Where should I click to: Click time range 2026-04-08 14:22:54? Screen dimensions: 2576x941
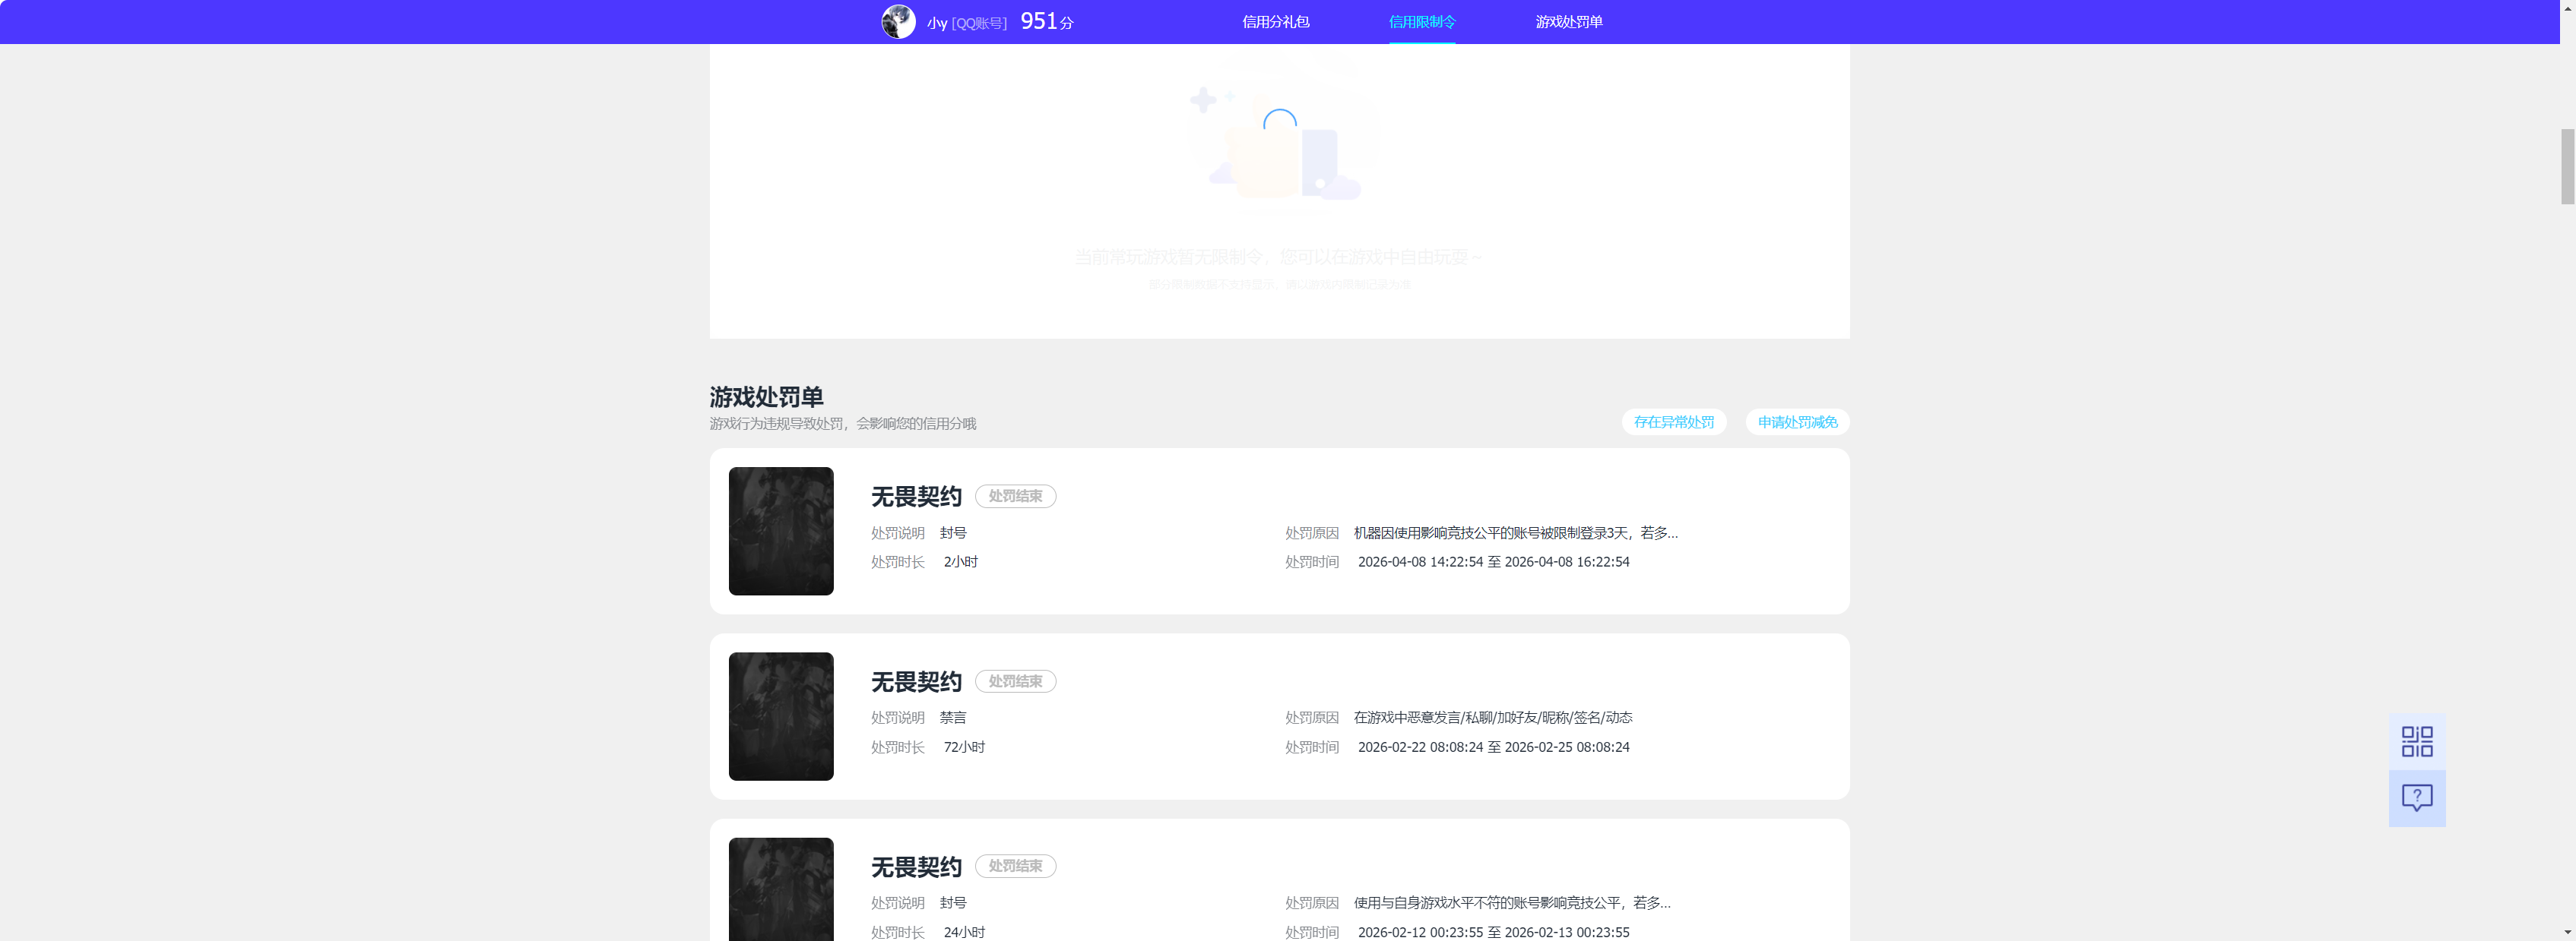pos(1493,561)
